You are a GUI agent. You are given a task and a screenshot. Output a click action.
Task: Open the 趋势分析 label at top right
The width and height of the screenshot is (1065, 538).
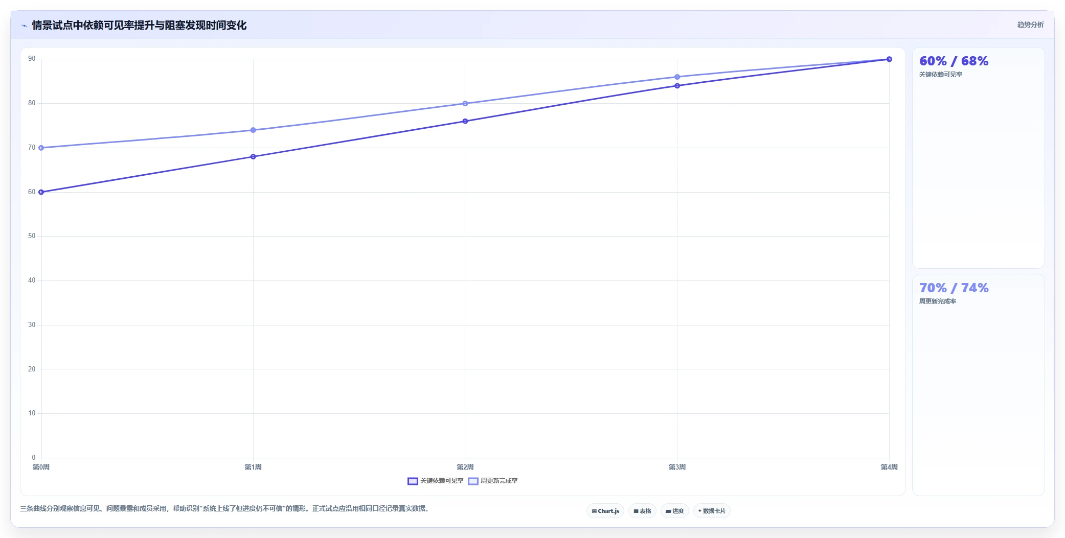[x=1030, y=25]
